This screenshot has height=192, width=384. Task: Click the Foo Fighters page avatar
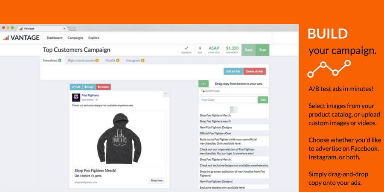(x=76, y=97)
